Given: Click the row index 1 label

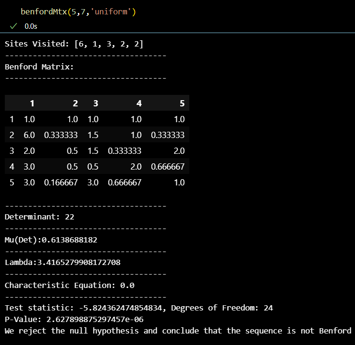Looking at the screenshot, I should [x=12, y=119].
